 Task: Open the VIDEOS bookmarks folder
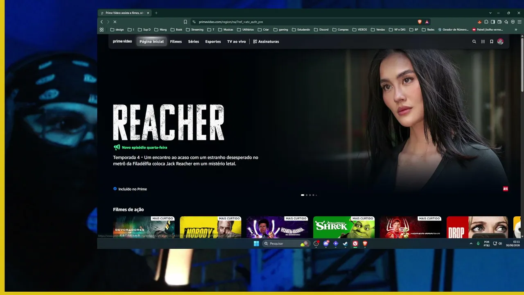coord(360,29)
